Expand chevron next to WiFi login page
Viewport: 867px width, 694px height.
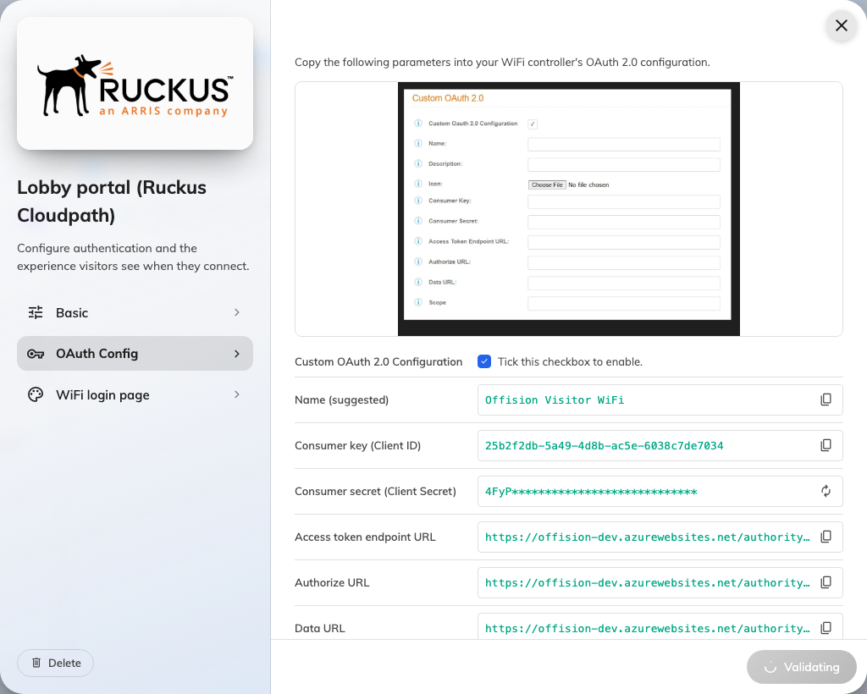pyautogui.click(x=237, y=394)
